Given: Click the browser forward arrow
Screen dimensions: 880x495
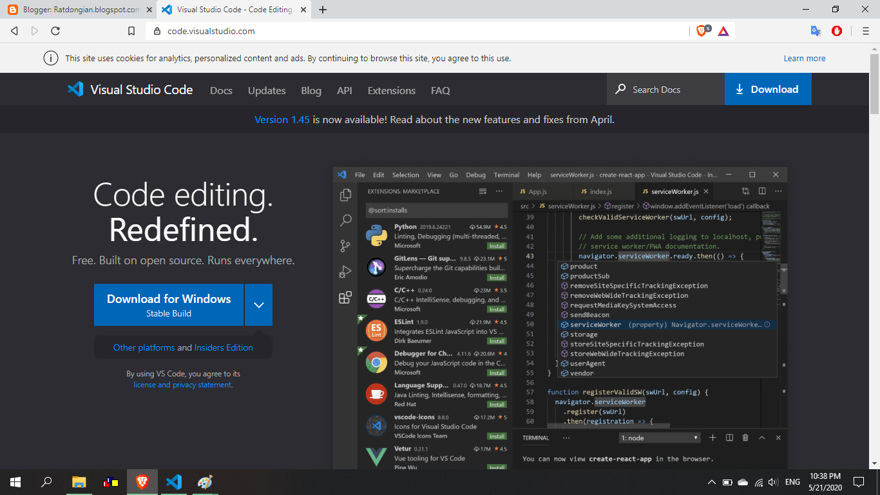Looking at the screenshot, I should (35, 31).
